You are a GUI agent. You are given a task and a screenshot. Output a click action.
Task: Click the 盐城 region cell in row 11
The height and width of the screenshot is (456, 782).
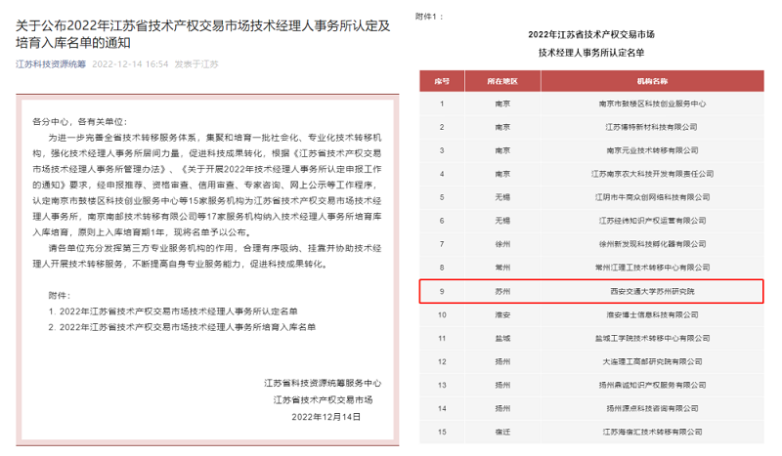pyautogui.click(x=502, y=339)
